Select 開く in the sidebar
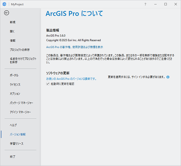Image resolution: width=181 pixels, height=166 pixels. coord(12,31)
